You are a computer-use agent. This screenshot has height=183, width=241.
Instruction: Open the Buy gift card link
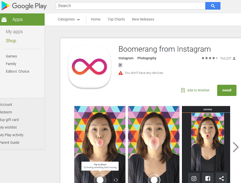tap(9, 120)
